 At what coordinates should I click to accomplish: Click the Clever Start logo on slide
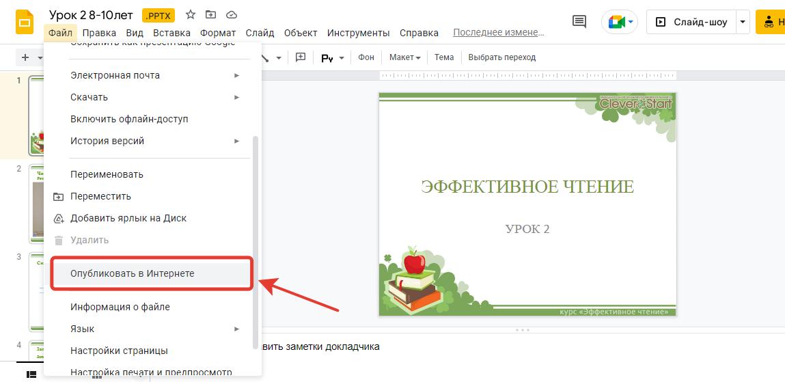click(x=636, y=103)
